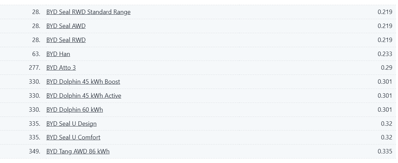
Task: Open the BYD Tang AWD 86 kWh link
Action: [x=78, y=151]
